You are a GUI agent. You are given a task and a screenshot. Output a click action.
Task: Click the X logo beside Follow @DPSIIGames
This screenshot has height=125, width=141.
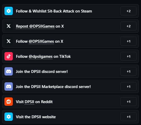(x=9, y=41)
